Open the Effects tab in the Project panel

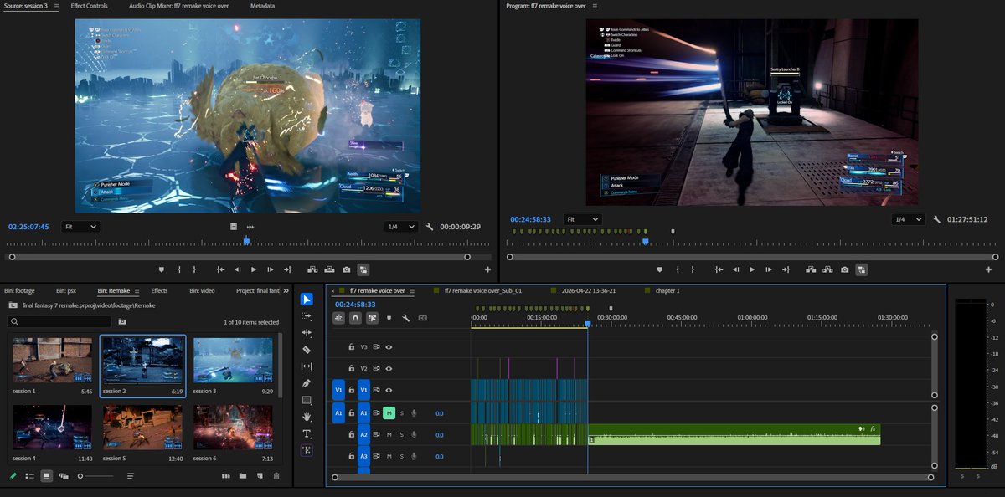tap(159, 290)
